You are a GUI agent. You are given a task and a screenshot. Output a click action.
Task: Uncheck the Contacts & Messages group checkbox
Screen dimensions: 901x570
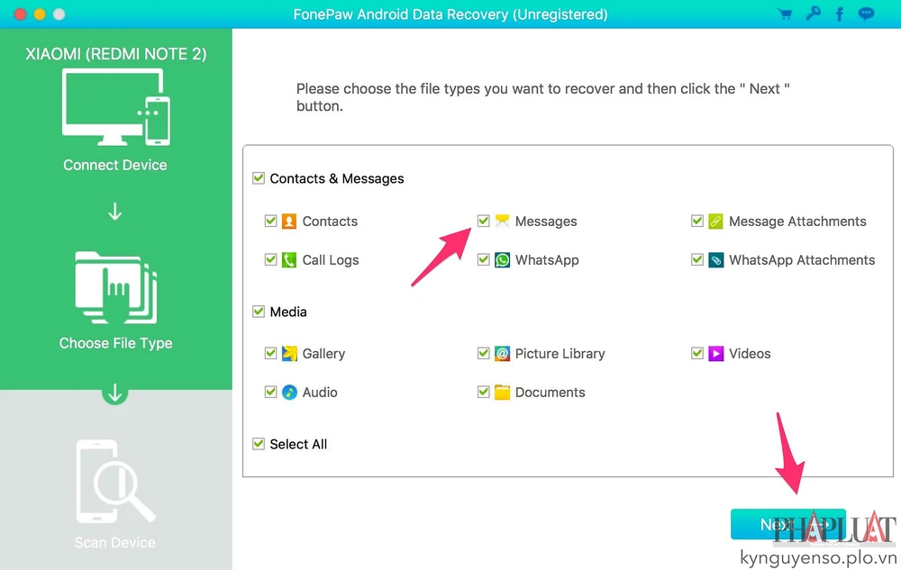[x=259, y=178]
